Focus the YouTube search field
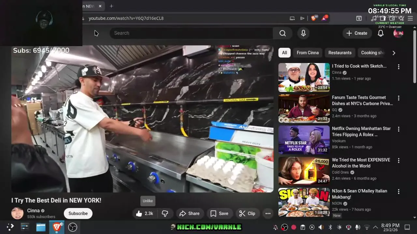The width and height of the screenshot is (417, 234). coord(191,33)
